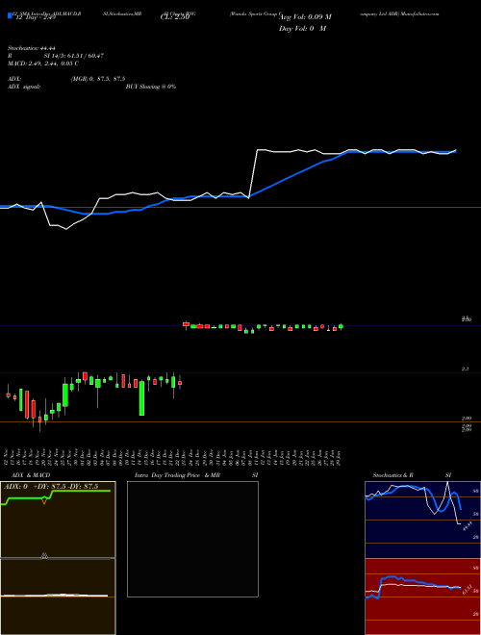Click the 'CL: 2.50' closing price text
This screenshot has height=635, width=481.
click(x=175, y=17)
